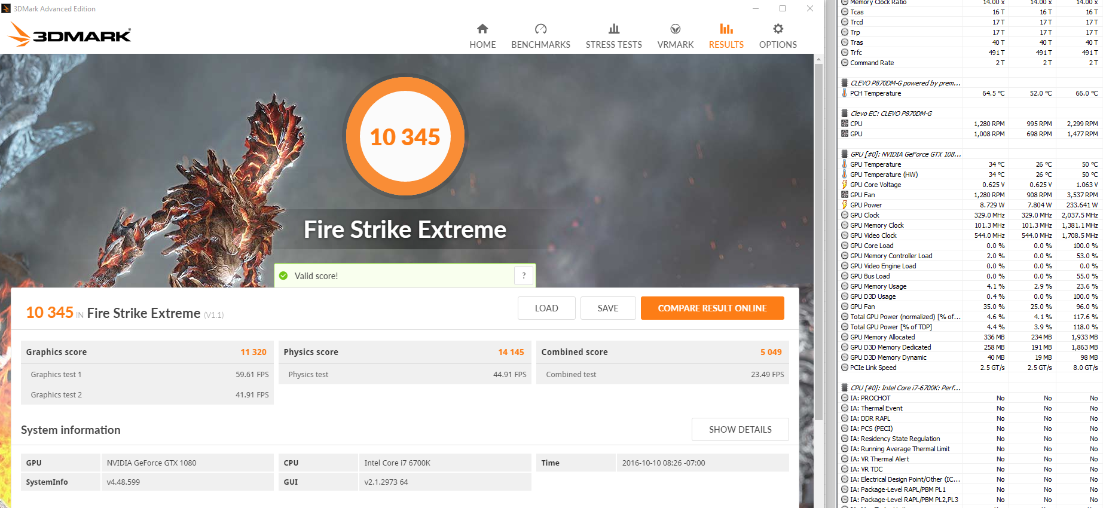
Task: Open the OPTIONS tab
Action: 778,36
